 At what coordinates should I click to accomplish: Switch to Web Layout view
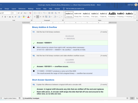[x=137, y=98]
